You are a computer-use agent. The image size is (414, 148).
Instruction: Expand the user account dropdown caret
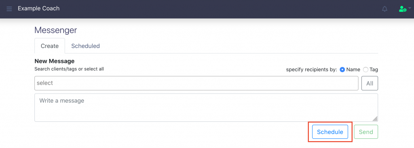[410, 8]
